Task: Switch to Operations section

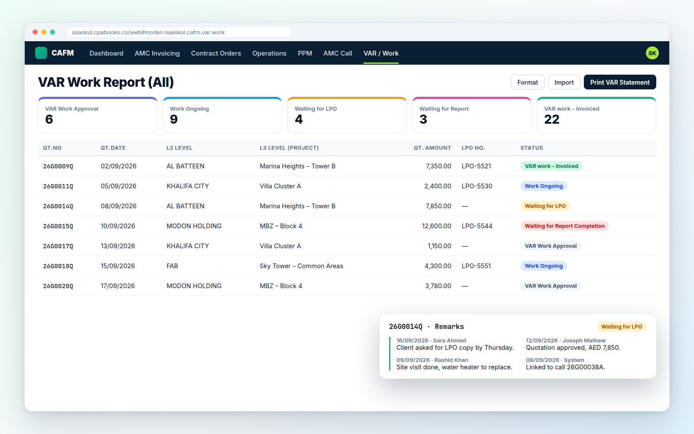Action: (269, 53)
